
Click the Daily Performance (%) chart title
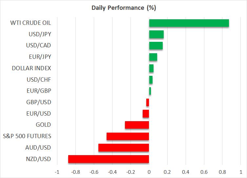pyautogui.click(x=123, y=7)
